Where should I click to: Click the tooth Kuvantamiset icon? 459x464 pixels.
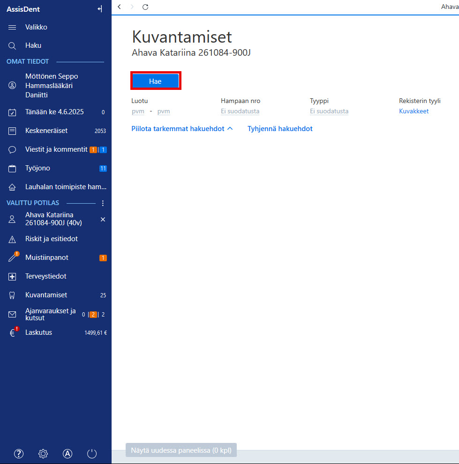pyautogui.click(x=12, y=295)
